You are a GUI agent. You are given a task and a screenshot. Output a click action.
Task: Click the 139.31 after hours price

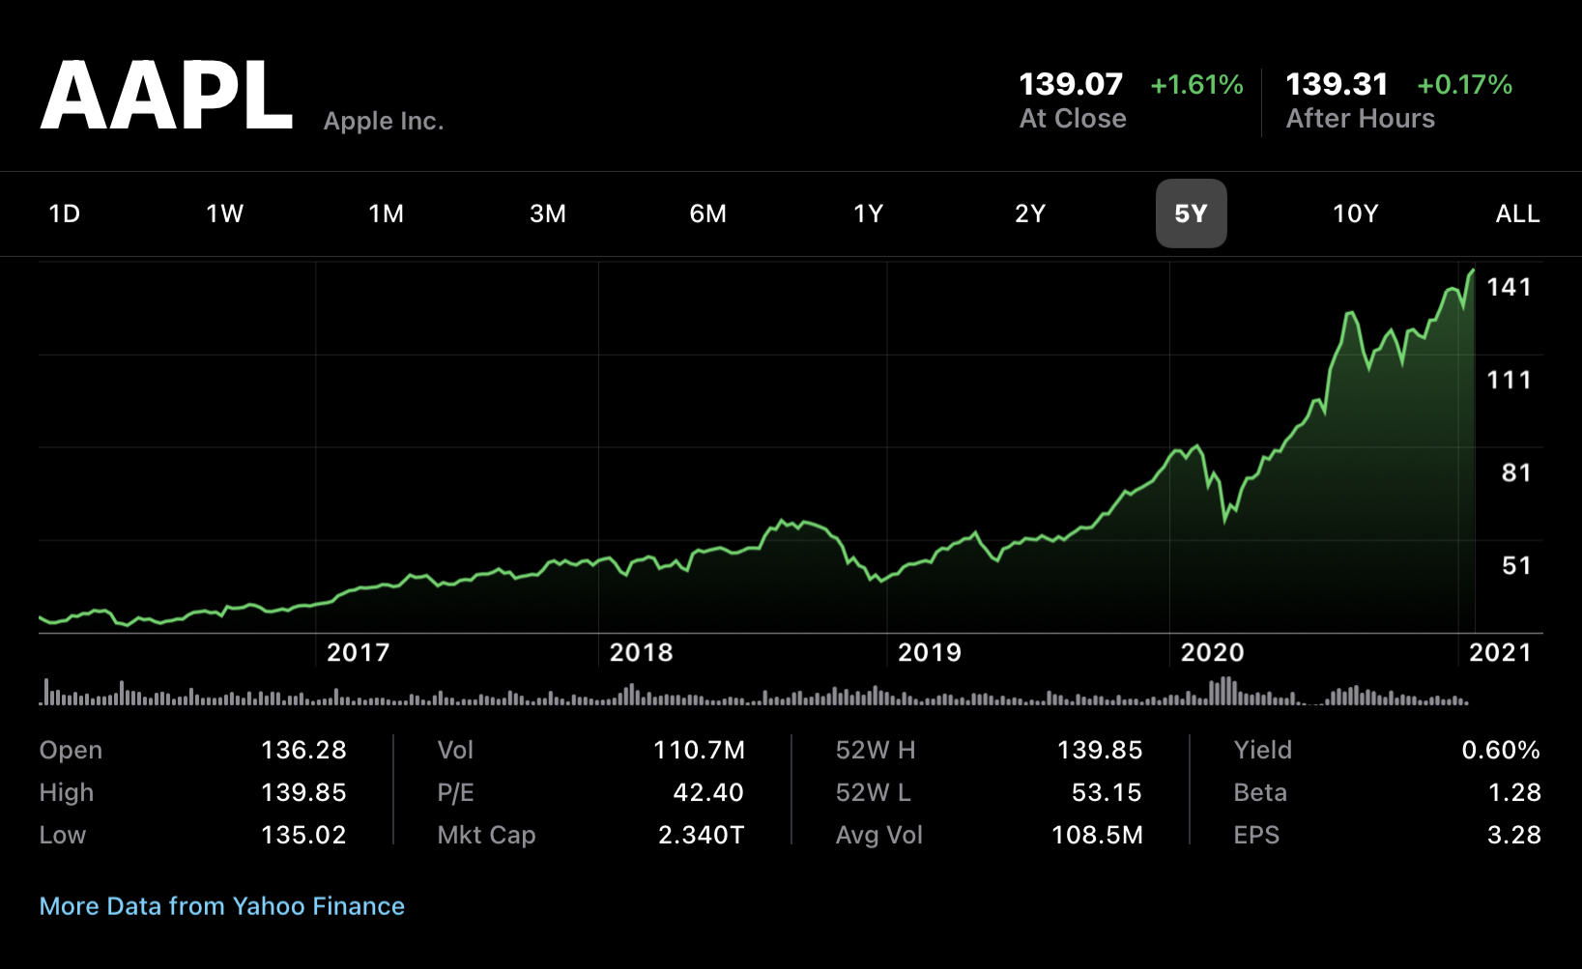1337,85
